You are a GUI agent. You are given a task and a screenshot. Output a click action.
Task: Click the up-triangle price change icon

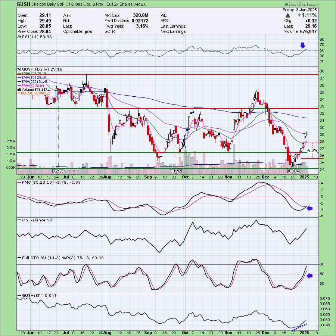288,15
